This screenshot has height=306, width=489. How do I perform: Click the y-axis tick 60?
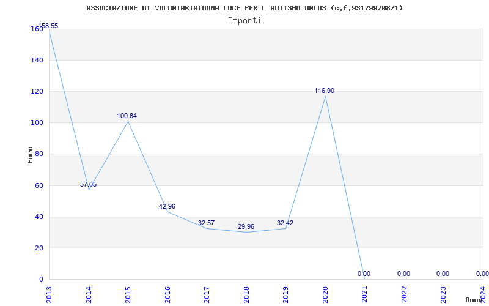coord(39,185)
